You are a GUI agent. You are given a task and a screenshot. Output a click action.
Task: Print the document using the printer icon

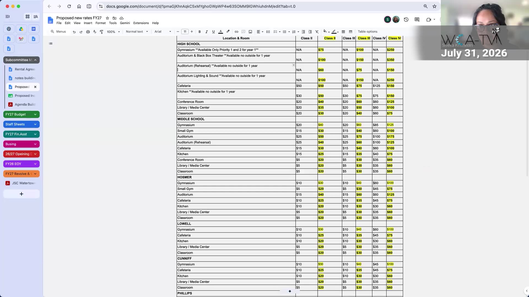[x=88, y=32]
